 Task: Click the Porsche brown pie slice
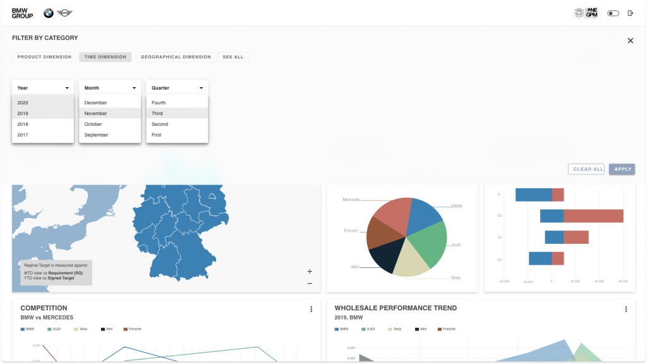382,233
